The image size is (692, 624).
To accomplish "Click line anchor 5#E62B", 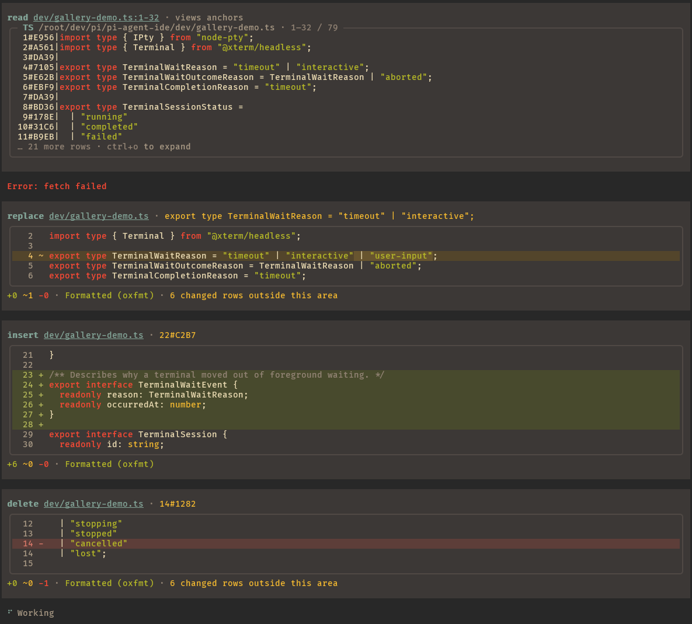I will point(39,77).
